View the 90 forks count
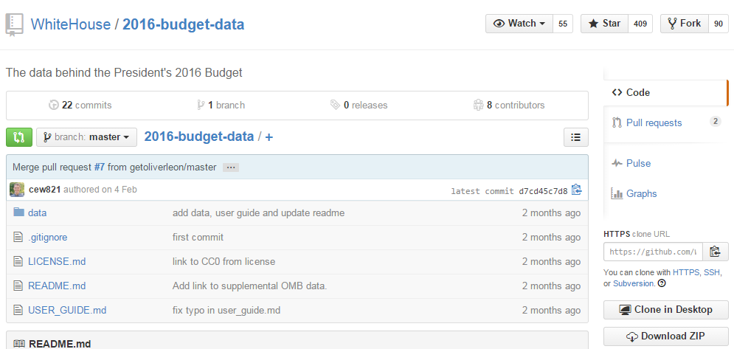Viewport: 734px width, 349px height. tap(718, 24)
